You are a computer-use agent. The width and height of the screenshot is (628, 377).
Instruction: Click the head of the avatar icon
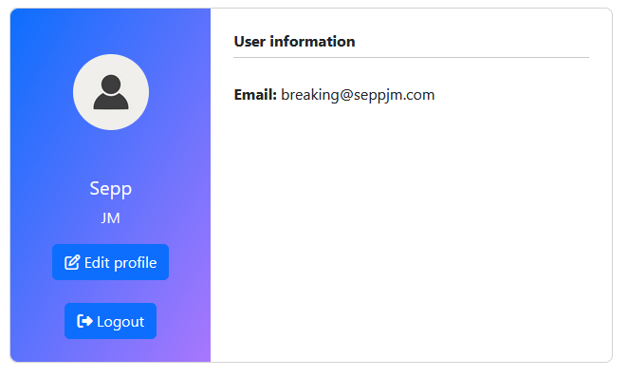111,85
